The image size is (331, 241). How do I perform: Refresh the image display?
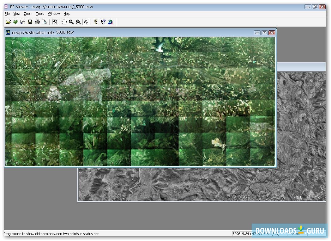pyautogui.click(x=54, y=22)
